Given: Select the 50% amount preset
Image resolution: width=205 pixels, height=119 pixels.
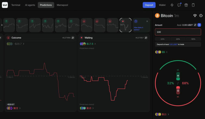Looking at the screenshot, I should (193, 39).
